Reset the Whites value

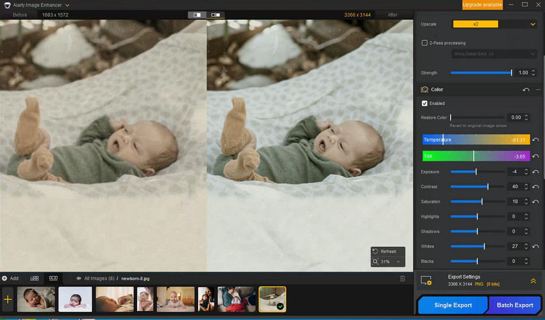point(535,246)
